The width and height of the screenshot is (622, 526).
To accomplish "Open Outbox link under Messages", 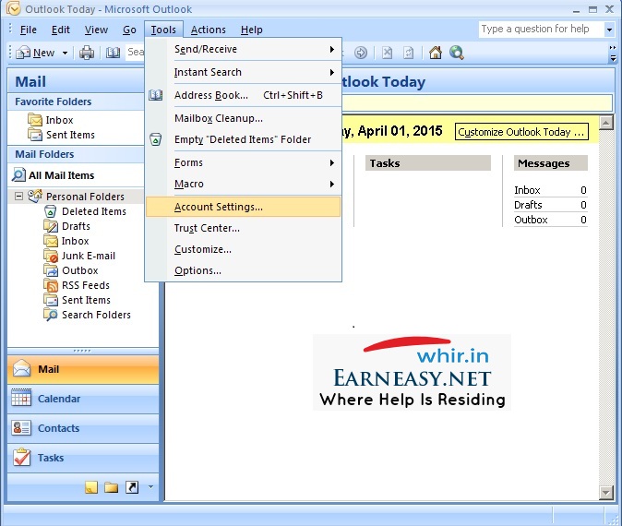I will 531,220.
